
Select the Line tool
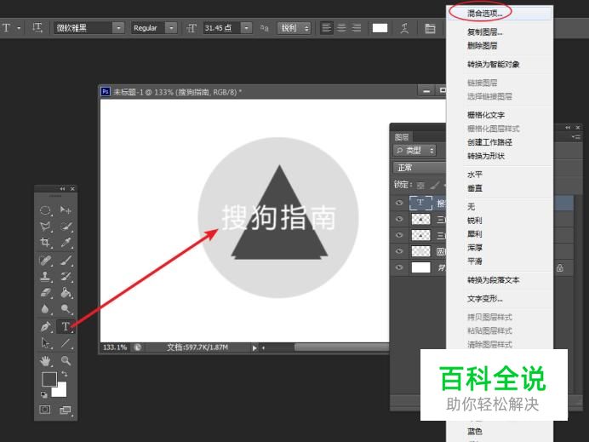coord(66,342)
